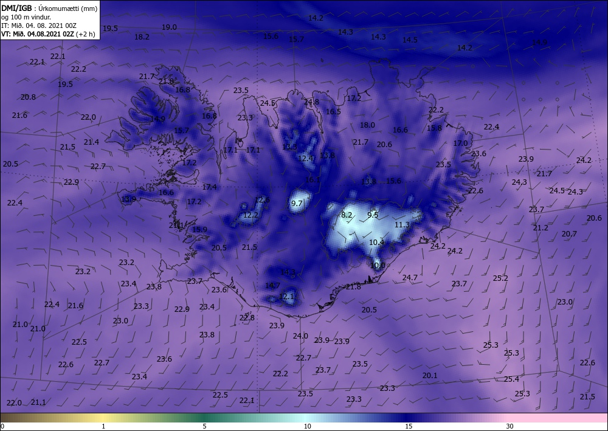
Task: Click the 25.2 value label
Action: coord(500,278)
